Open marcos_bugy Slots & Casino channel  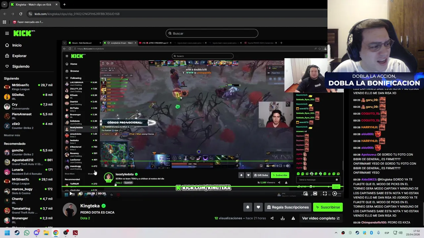28,191
